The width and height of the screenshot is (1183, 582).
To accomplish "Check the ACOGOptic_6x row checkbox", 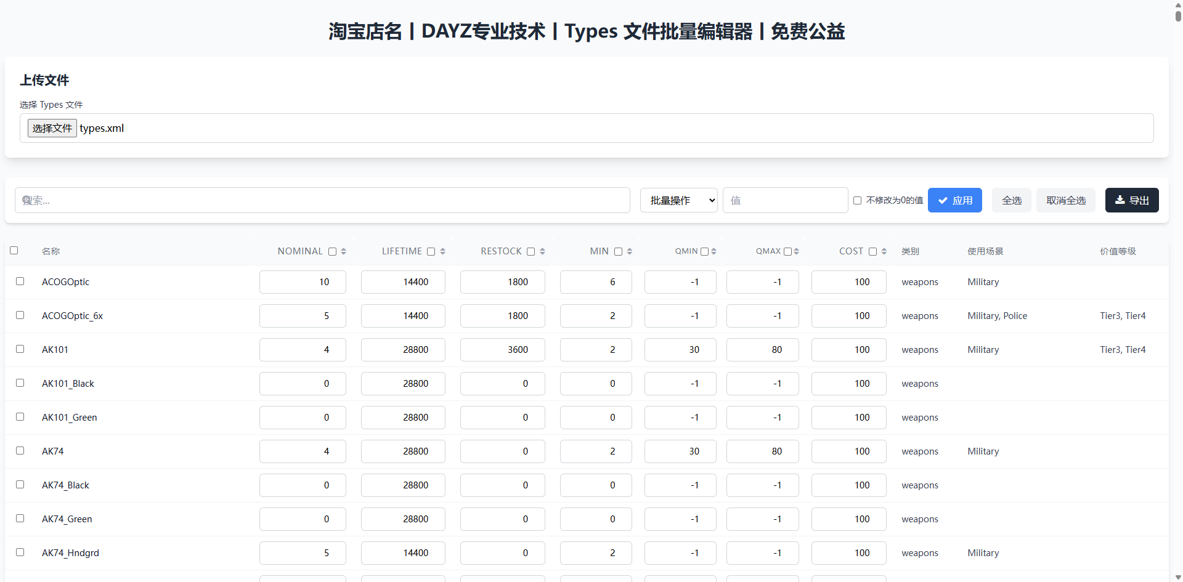I will pos(20,315).
